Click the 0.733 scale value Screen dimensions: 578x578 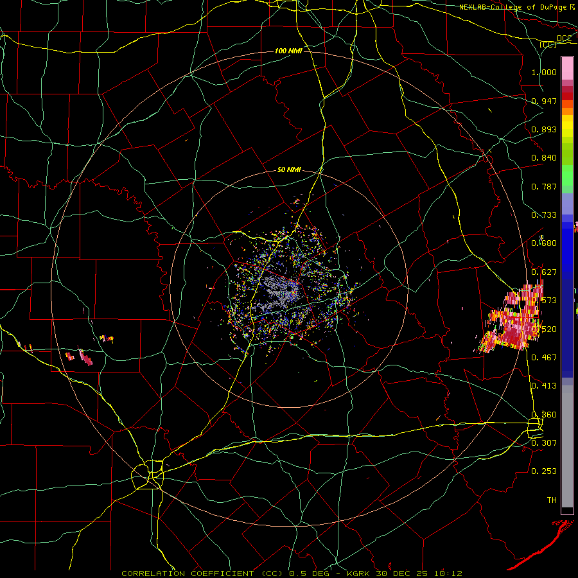click(x=544, y=215)
